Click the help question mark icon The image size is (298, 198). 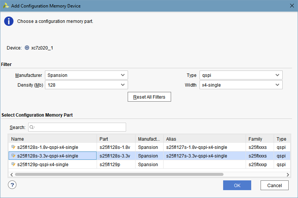point(12,185)
